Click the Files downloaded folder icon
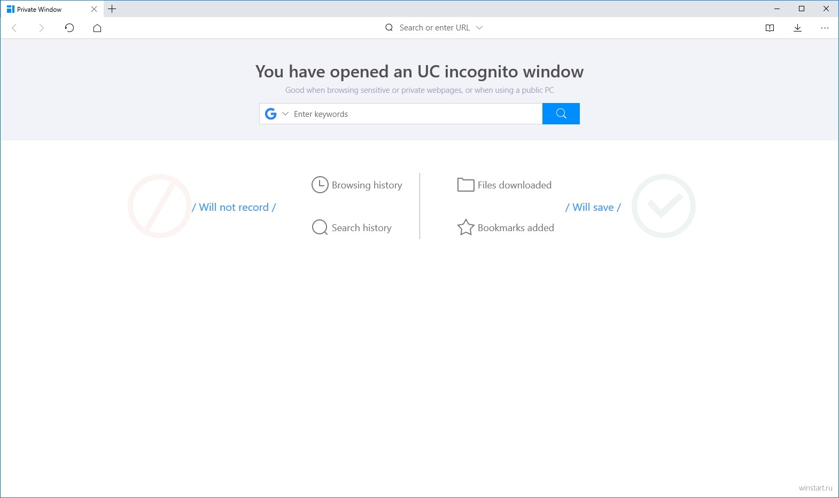The image size is (839, 498). click(x=465, y=185)
